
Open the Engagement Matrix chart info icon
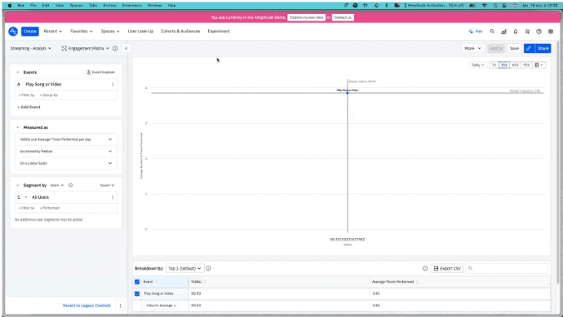[x=115, y=48]
